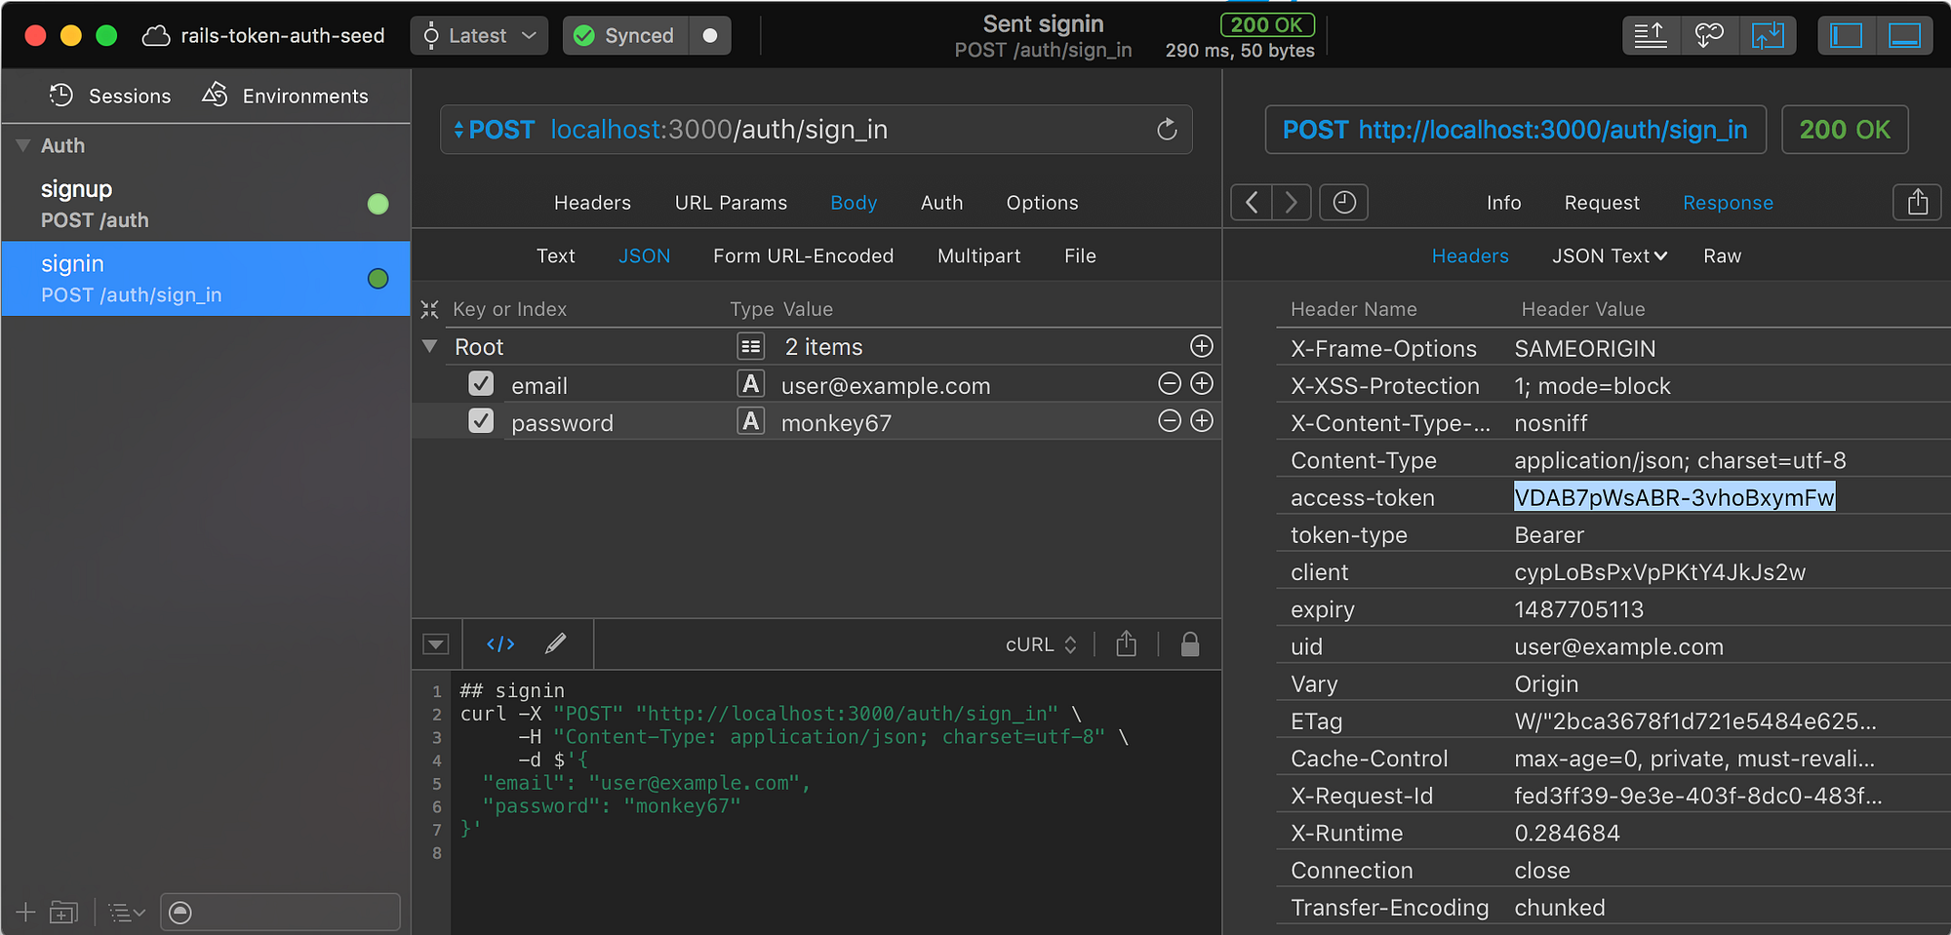Disable the password field checkbox
Screen dimensions: 1951x935
[x=481, y=421]
